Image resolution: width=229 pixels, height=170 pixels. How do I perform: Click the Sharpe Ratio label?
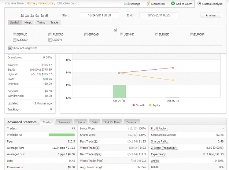pos(159,141)
